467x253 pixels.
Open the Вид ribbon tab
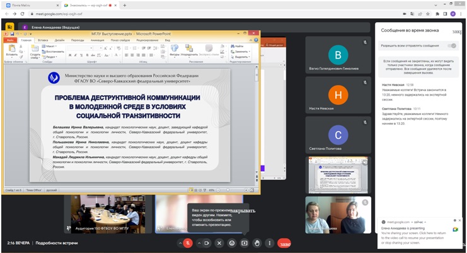click(168, 40)
